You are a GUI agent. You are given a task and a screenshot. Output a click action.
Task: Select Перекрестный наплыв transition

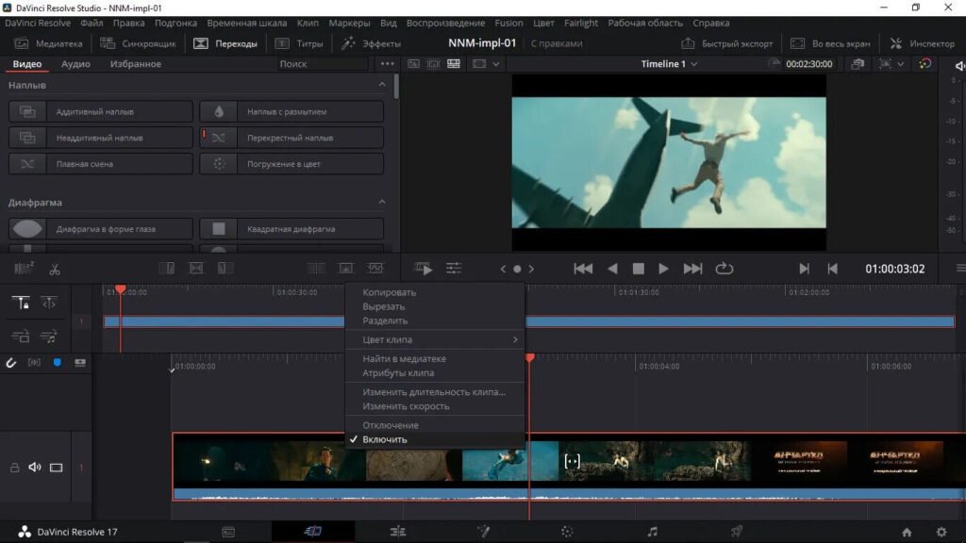(x=291, y=138)
